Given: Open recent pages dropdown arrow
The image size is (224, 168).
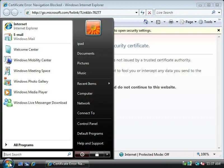Looking at the screenshot, I should 21,13.
